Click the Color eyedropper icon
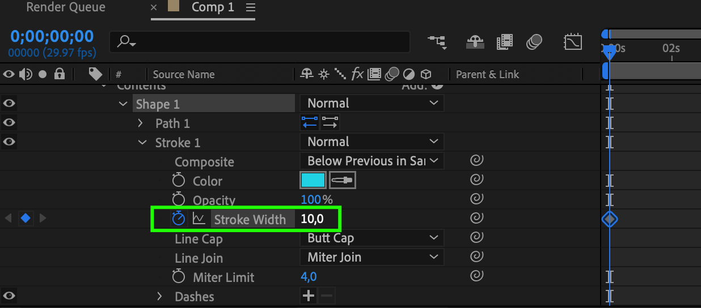Image resolution: width=701 pixels, height=308 pixels. click(342, 181)
